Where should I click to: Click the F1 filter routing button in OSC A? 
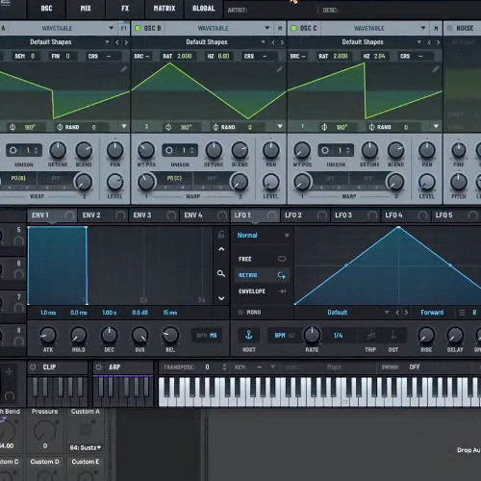(x=124, y=29)
